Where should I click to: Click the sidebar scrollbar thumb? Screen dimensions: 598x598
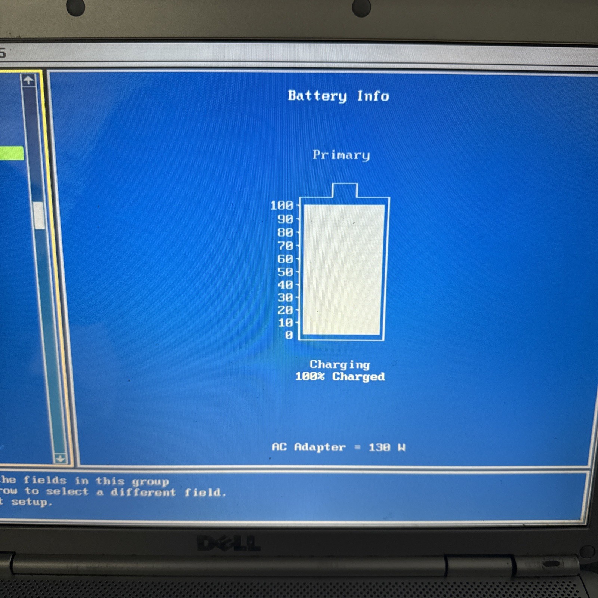38,216
